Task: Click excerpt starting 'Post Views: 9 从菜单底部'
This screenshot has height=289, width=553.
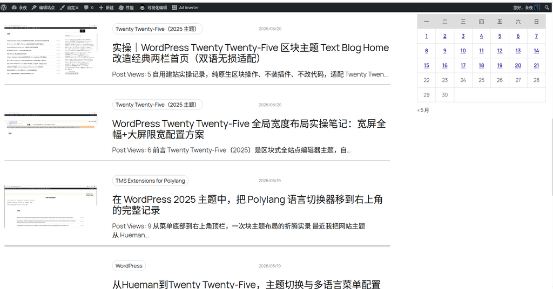Action: (239, 231)
